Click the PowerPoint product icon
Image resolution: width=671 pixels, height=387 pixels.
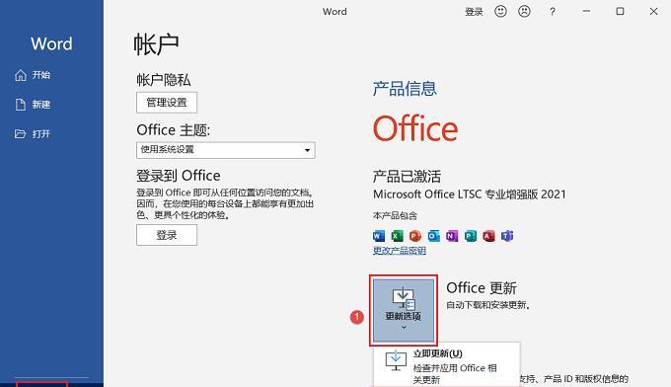pos(415,235)
